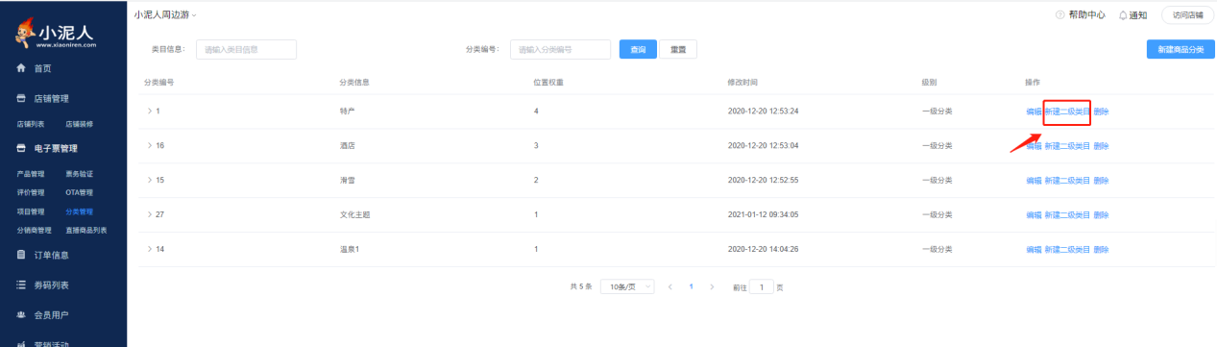Click the 店铺管理 store icon in sidebar
1217x347 pixels.
tap(20, 99)
